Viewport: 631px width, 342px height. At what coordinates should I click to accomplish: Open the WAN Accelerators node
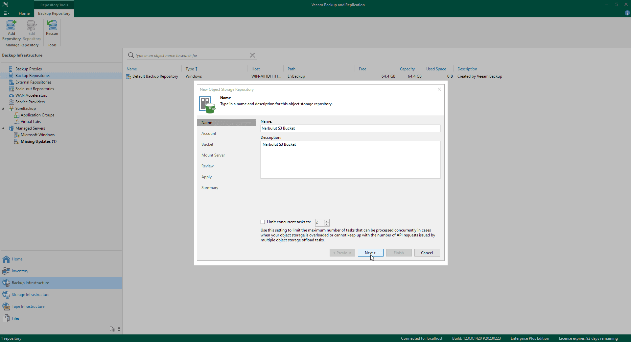point(31,95)
